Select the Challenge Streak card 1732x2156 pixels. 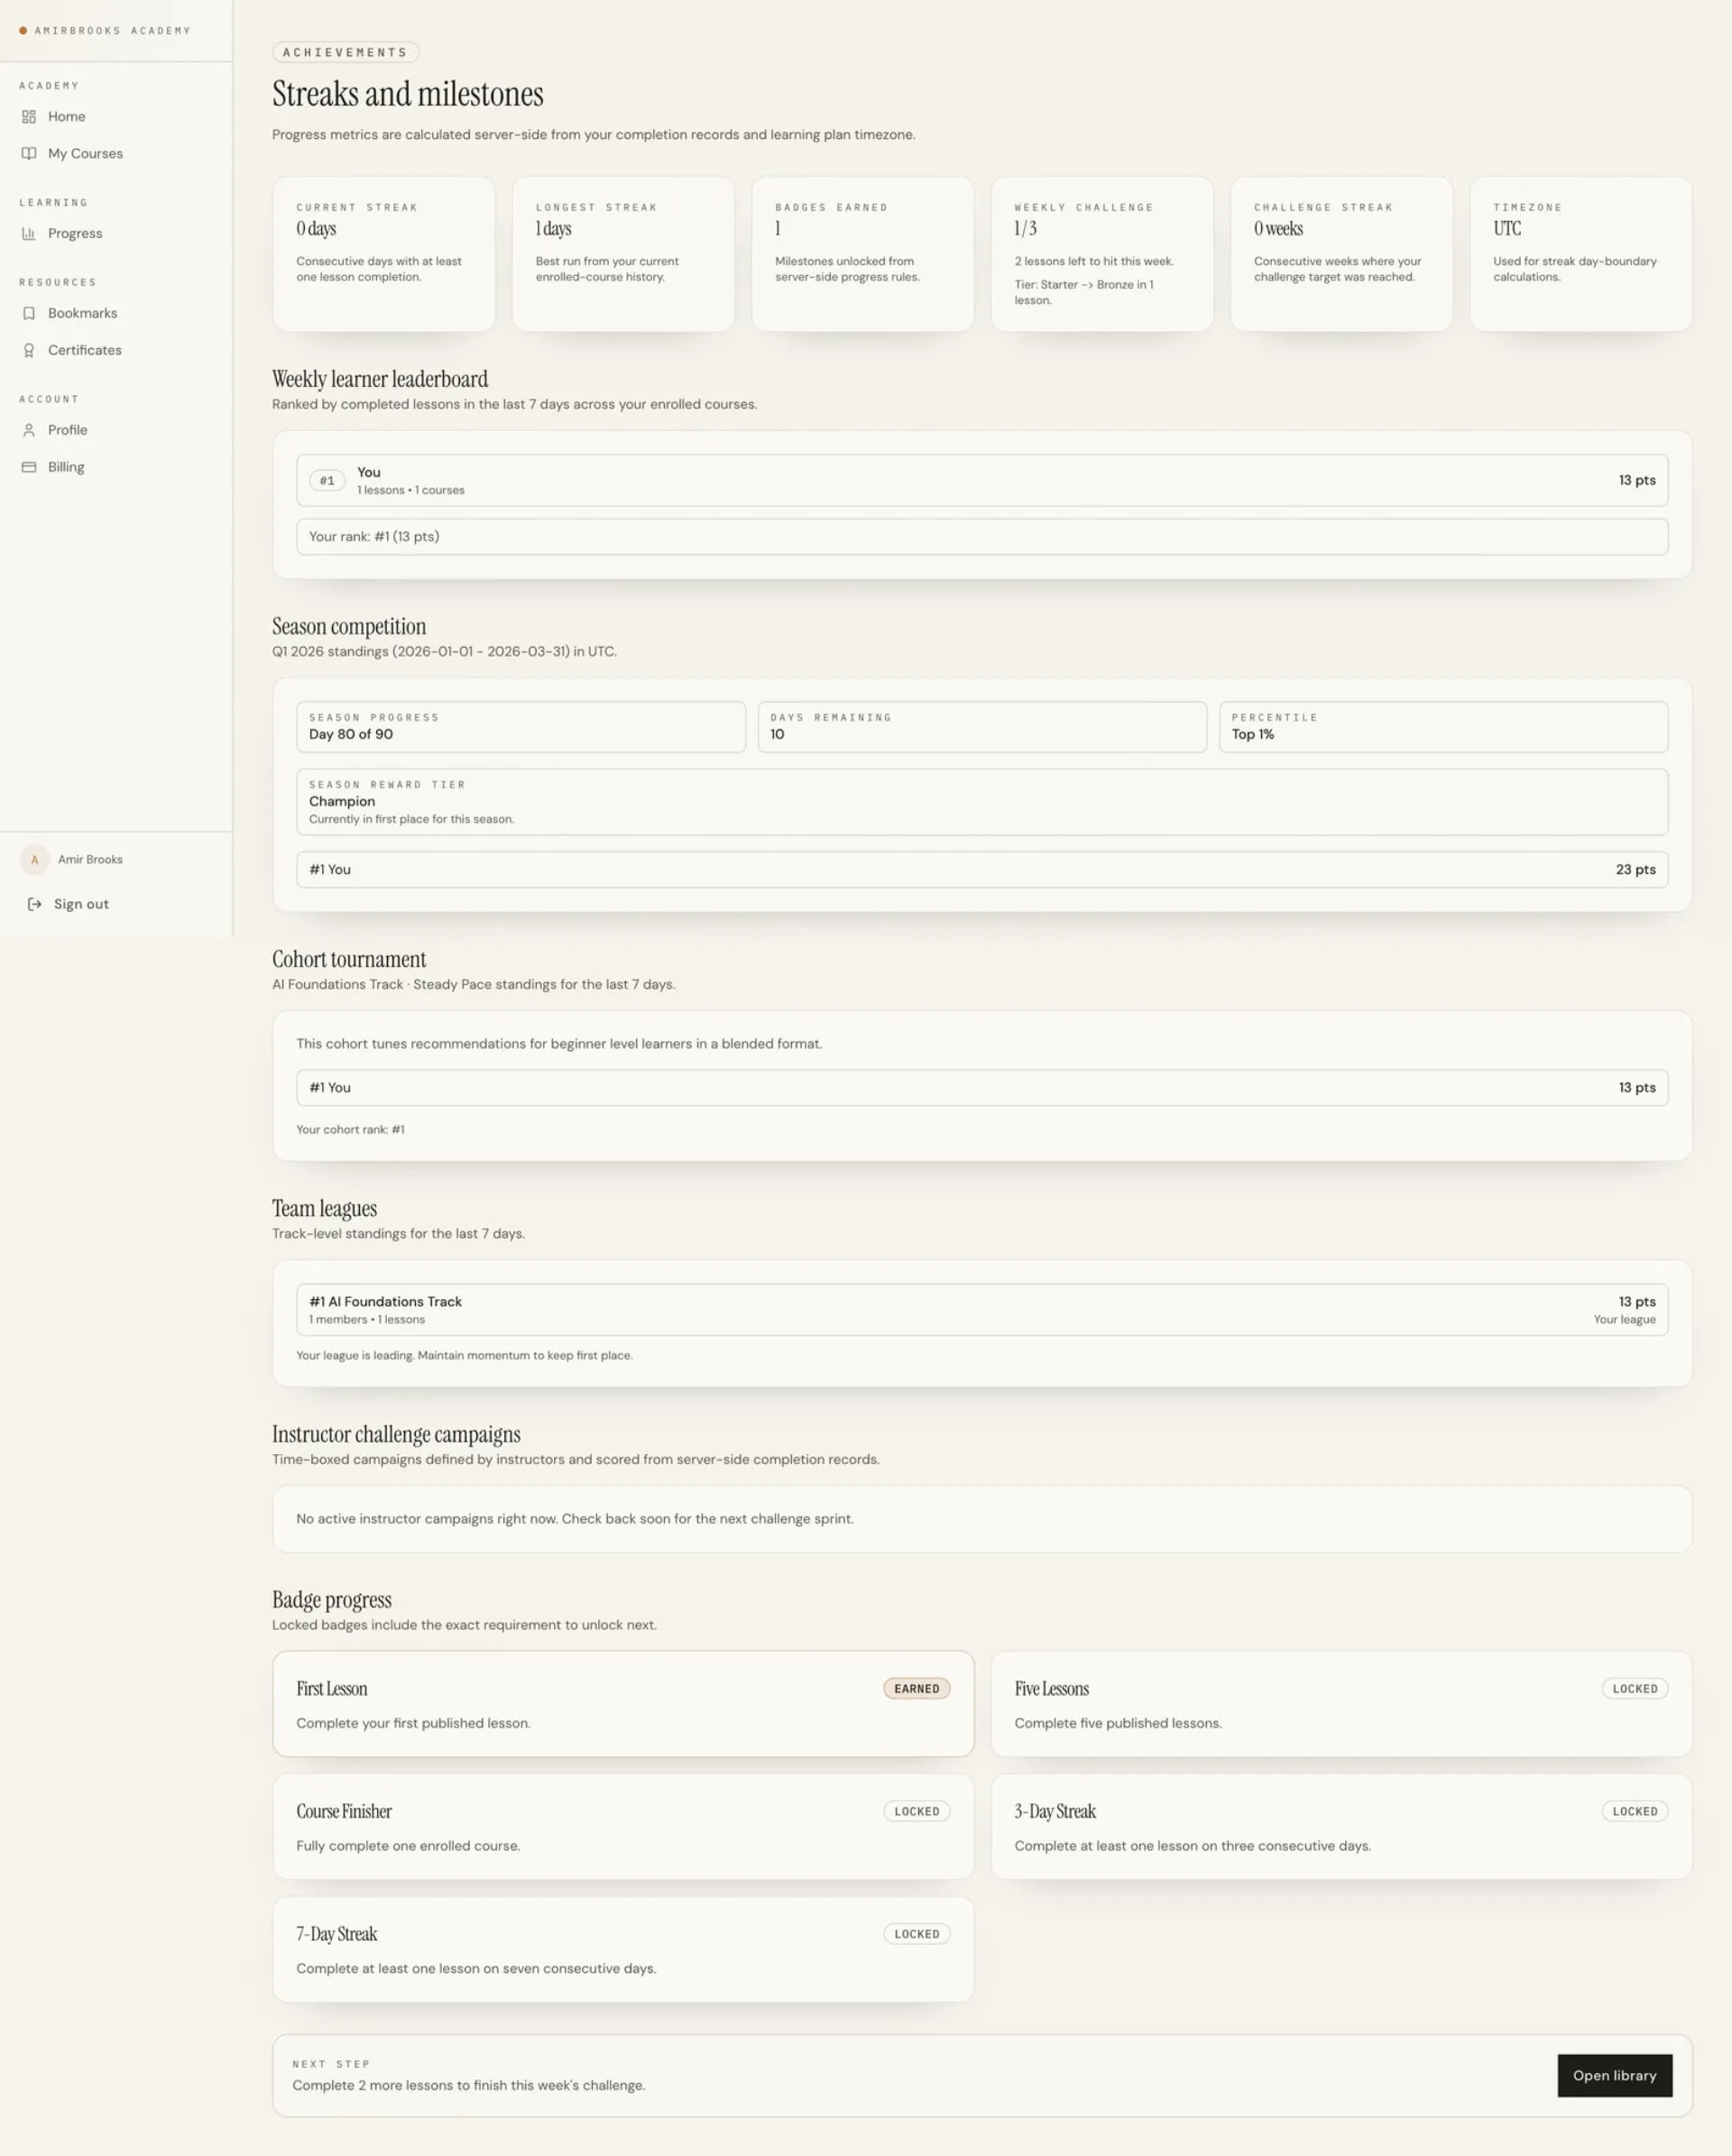click(1341, 254)
